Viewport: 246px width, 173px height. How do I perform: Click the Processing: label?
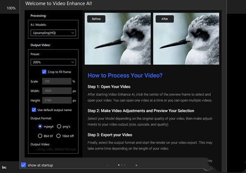[39, 16]
